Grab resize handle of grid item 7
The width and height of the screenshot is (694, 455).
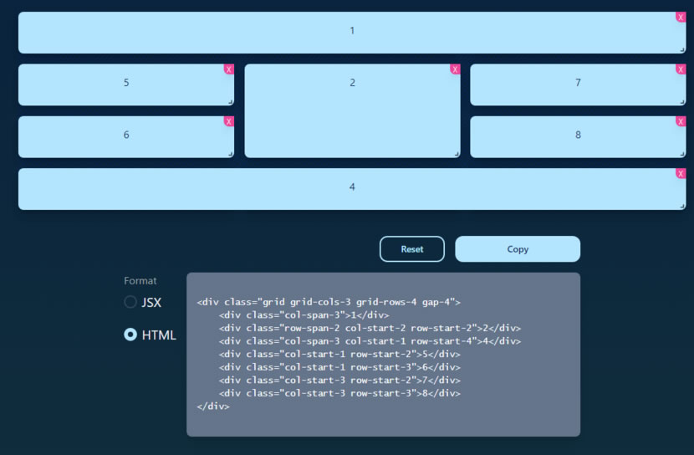pyautogui.click(x=682, y=102)
